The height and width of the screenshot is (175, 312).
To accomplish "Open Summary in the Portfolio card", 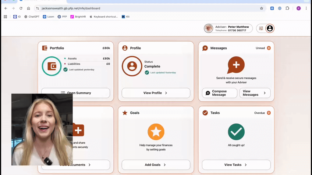I will click(x=76, y=93).
